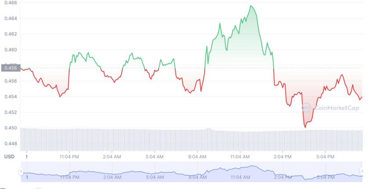Grab the right range selector handle
Screen dimensions: 373x189
(x=362, y=171)
